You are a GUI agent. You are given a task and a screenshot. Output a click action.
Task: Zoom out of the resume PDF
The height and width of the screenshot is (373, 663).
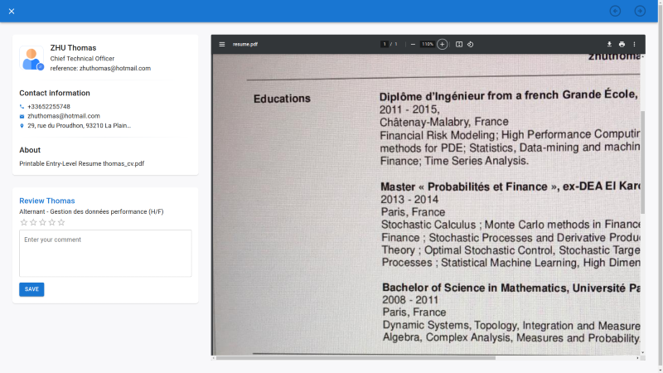413,44
